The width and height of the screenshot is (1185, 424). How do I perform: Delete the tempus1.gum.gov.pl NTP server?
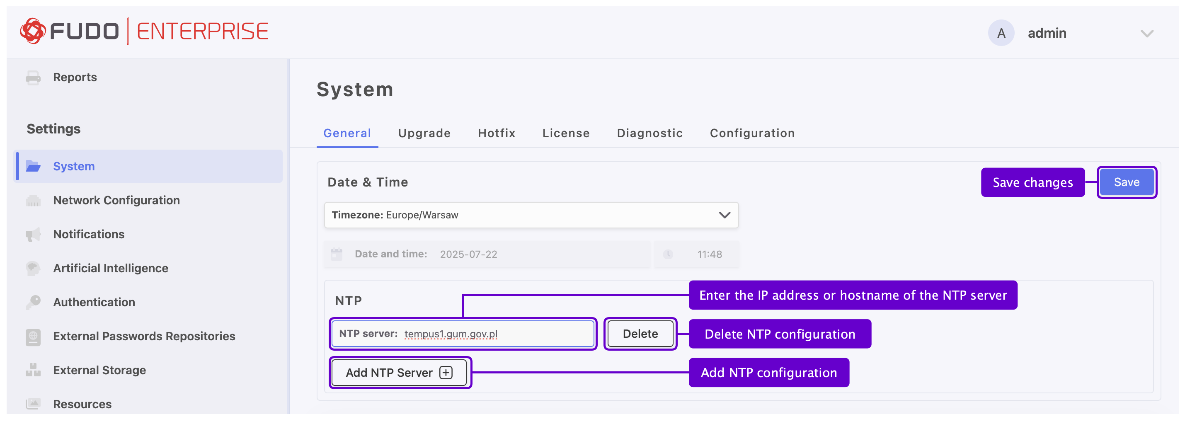tap(640, 334)
